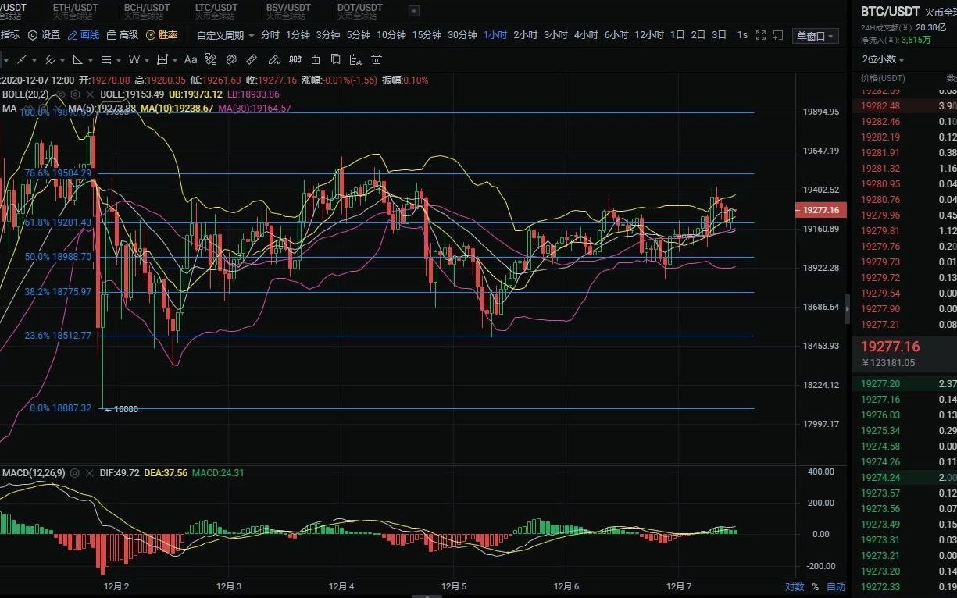Switch to BCH/USDT tab
Viewport: 957px width, 598px height.
click(146, 11)
